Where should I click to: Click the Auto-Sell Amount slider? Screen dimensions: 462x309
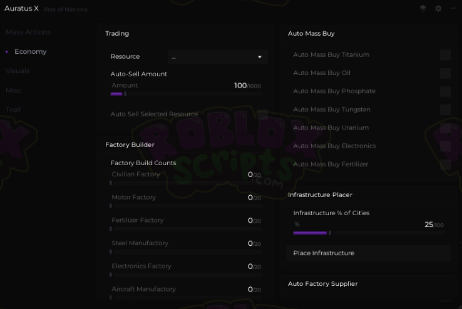[x=186, y=94]
